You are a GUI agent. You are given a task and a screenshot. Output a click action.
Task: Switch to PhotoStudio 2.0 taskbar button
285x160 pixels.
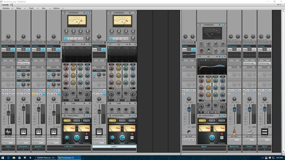[x=69, y=158]
